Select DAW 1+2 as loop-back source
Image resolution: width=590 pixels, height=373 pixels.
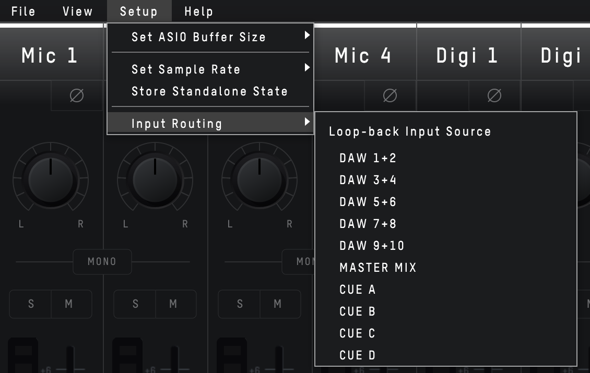(446, 158)
